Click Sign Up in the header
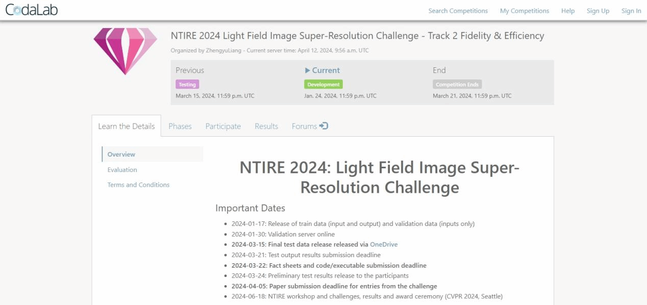 [598, 11]
